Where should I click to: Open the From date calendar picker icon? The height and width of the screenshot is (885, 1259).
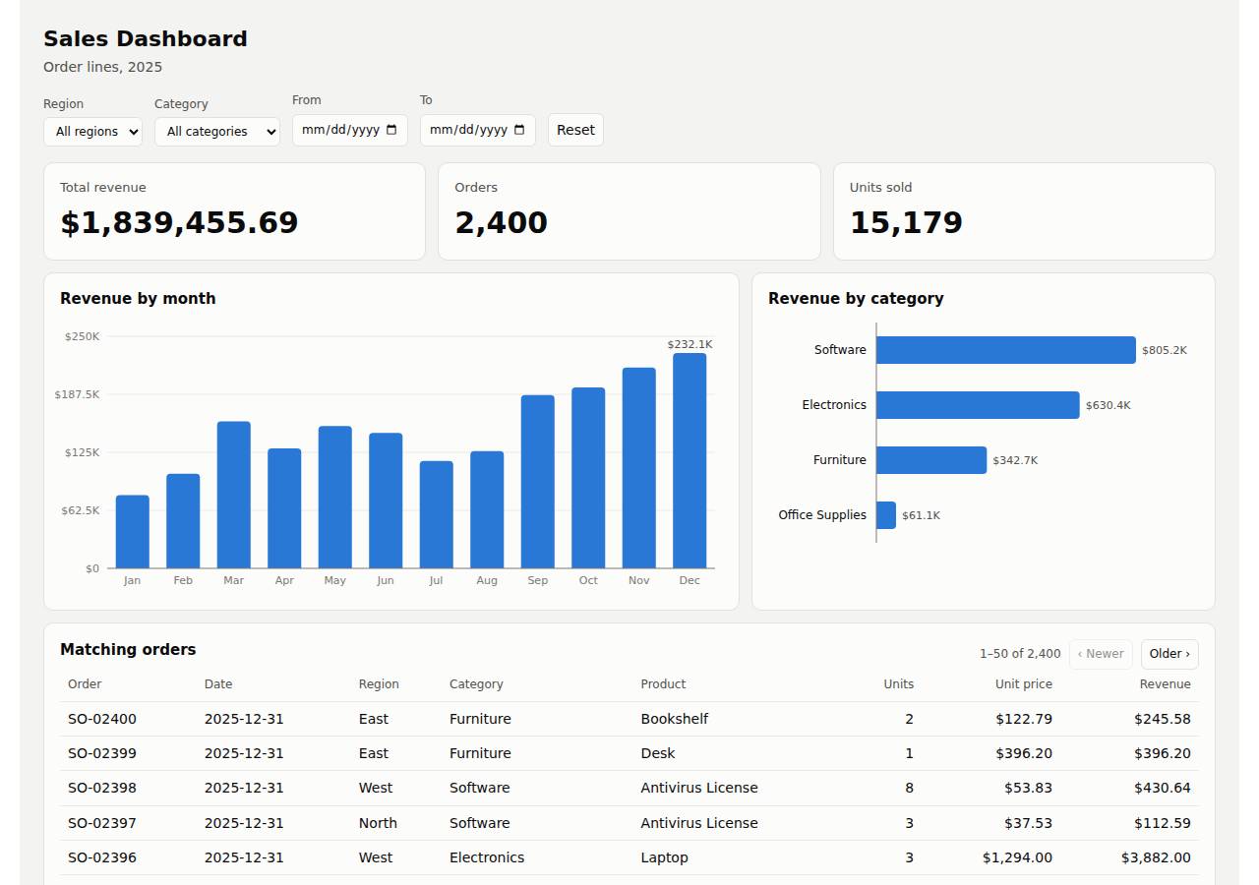(x=391, y=130)
